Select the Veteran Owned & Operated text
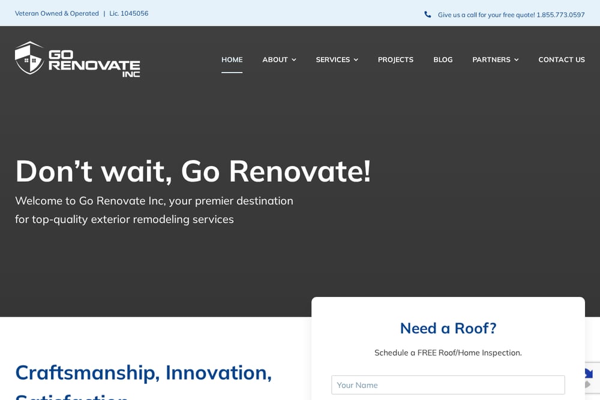Image resolution: width=600 pixels, height=400 pixels. 56,13
